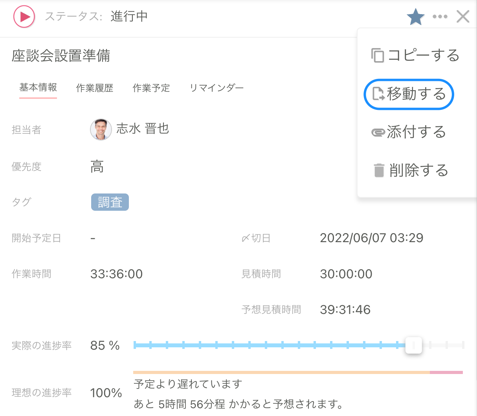Click the progress slider handle at 85%
Viewport: 477px width, 416px height.
[413, 345]
